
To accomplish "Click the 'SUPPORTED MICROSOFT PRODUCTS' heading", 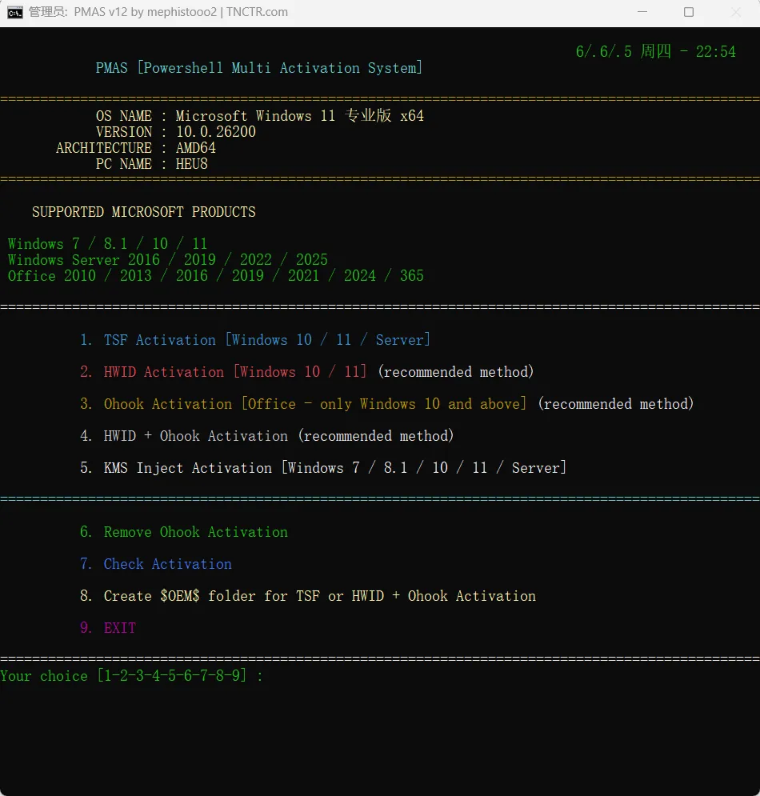I will coord(144,212).
